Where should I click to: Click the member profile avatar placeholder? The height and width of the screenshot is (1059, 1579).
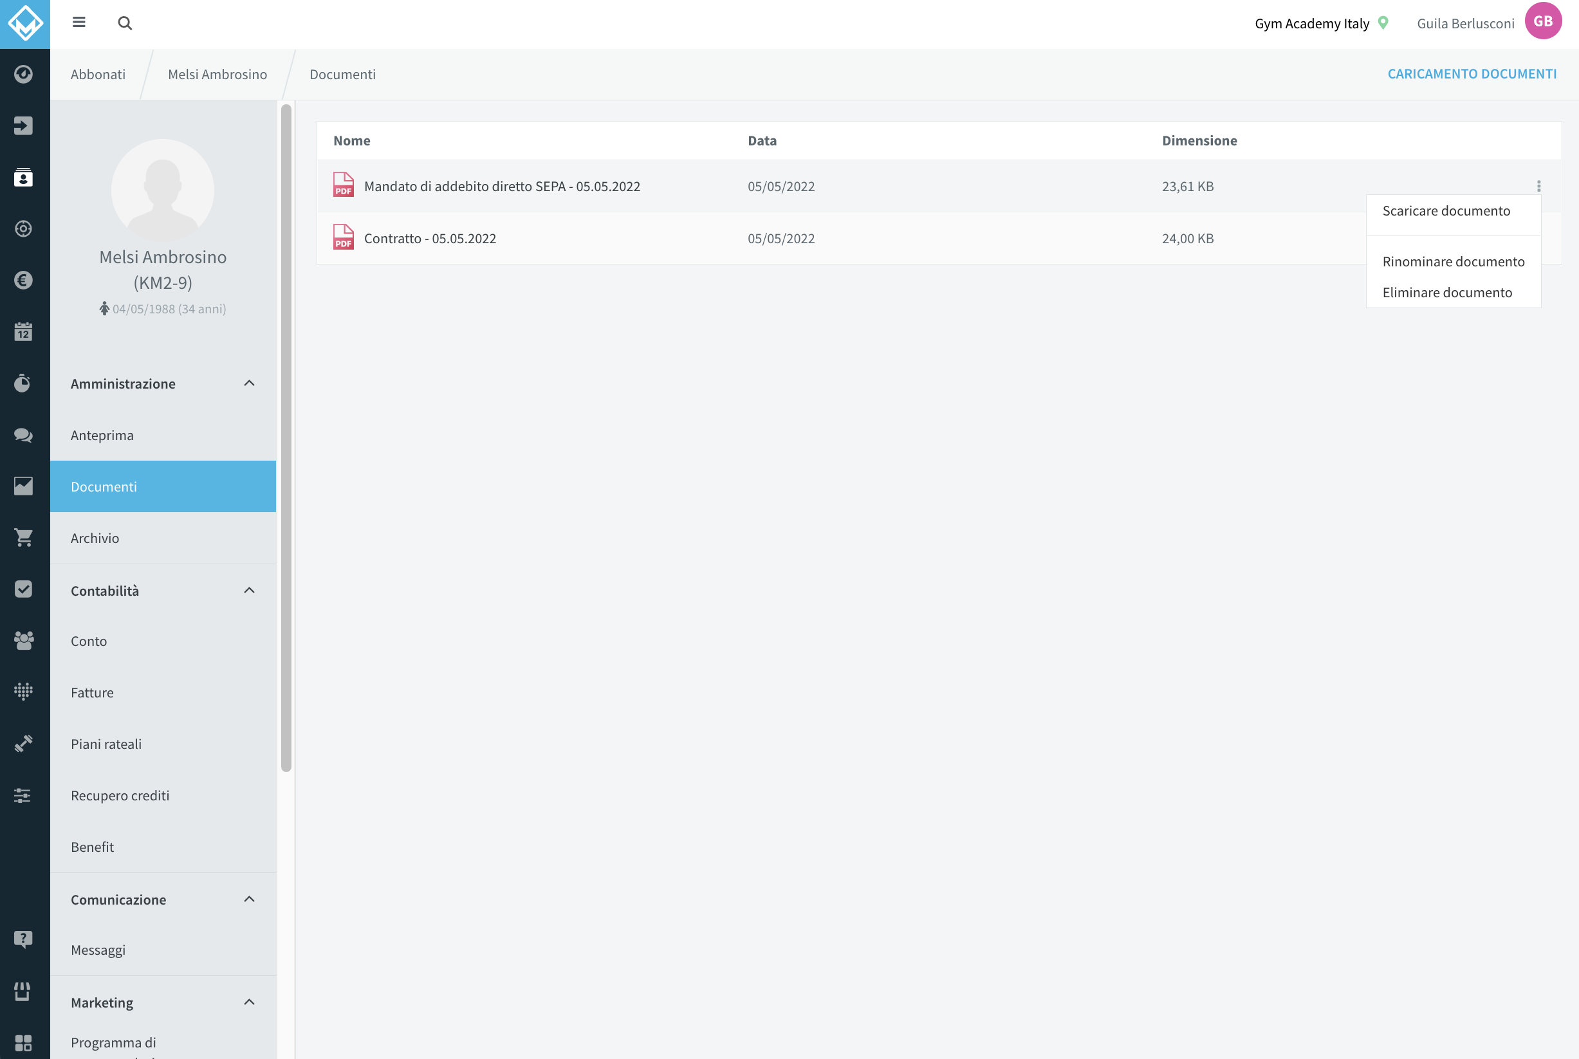163,190
